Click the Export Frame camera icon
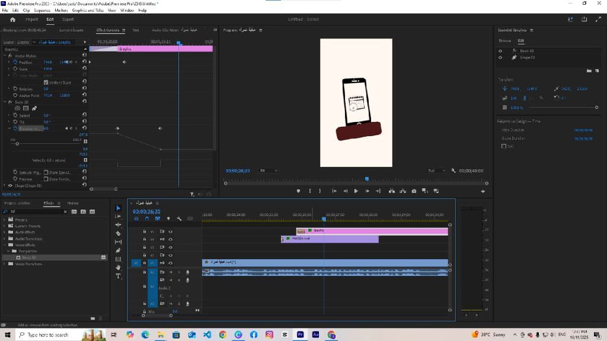This screenshot has width=607, height=341. [x=414, y=191]
